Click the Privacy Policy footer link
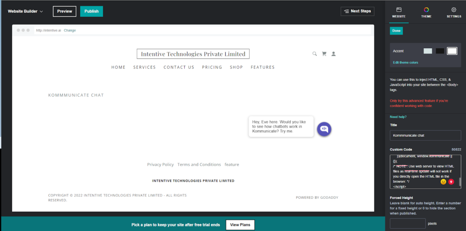Viewport: 466px width, 231px height. (161, 165)
